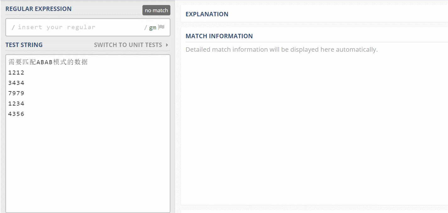
Task: Click the Regular Expression section title
Action: tap(38, 9)
